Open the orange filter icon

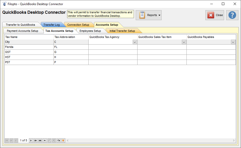[x=63, y=140]
